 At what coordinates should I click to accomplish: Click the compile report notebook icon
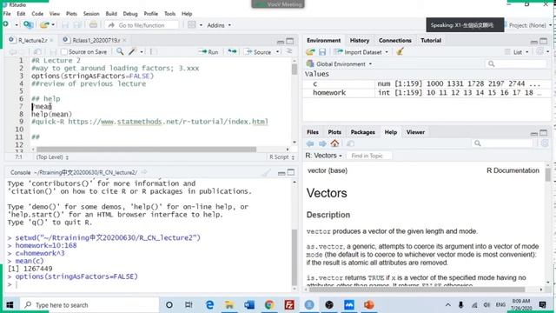point(153,52)
